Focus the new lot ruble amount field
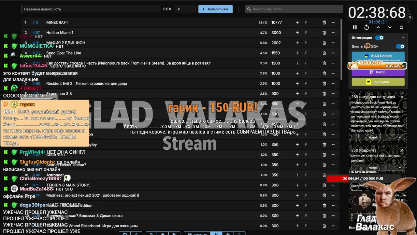This screenshot has width=417, height=235. (185, 9)
